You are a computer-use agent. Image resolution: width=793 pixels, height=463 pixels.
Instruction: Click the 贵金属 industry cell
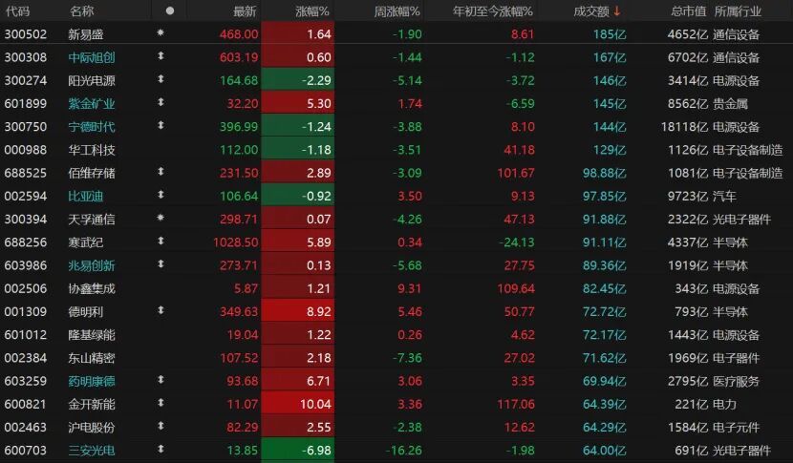(730, 104)
